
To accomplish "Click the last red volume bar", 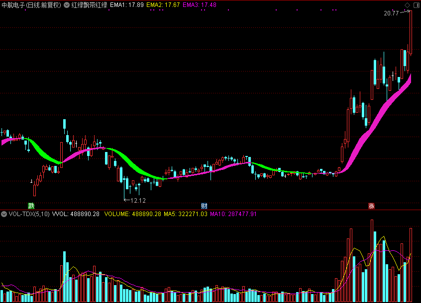I will [x=411, y=265].
